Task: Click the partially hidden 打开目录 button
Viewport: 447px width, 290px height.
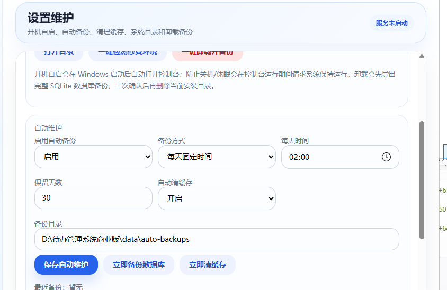Action: pyautogui.click(x=59, y=56)
